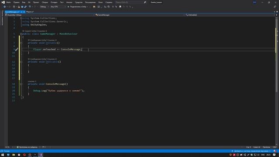
Task: Click the Redo toolbar icon
Action: pos(35,7)
